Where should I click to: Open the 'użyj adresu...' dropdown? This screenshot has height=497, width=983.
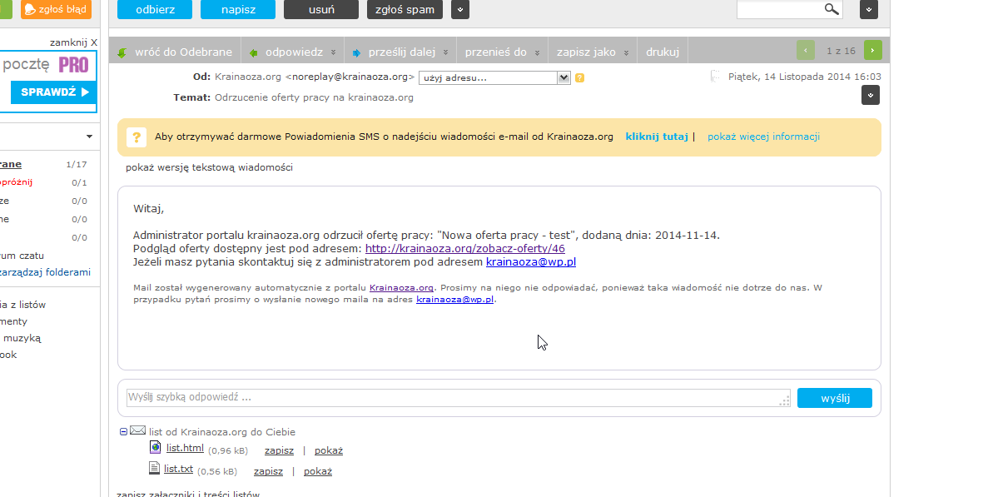click(x=494, y=77)
